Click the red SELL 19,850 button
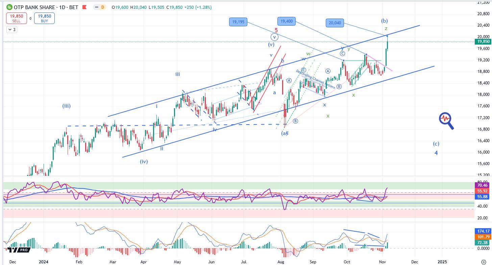This screenshot has height=265, width=492. [x=16, y=18]
